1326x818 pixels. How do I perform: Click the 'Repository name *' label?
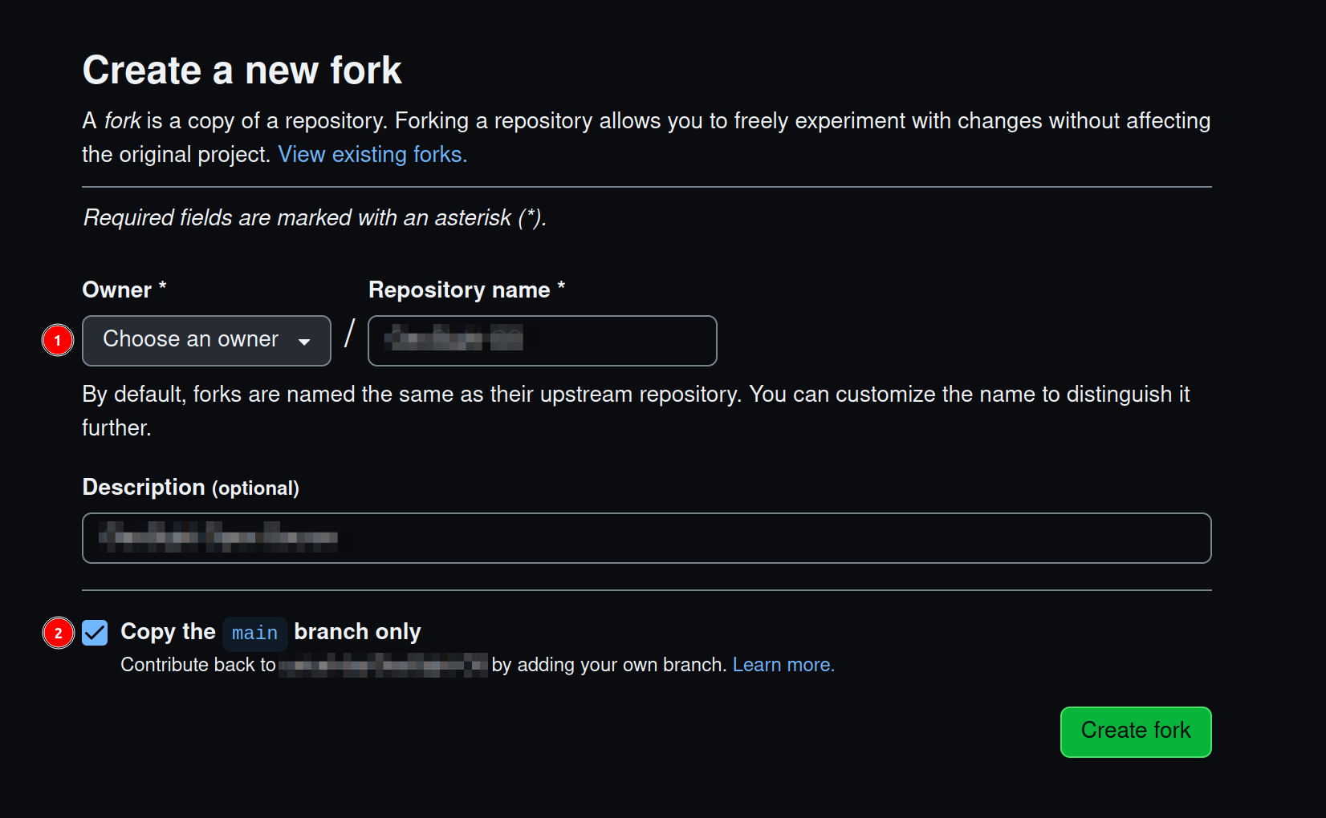tap(466, 290)
